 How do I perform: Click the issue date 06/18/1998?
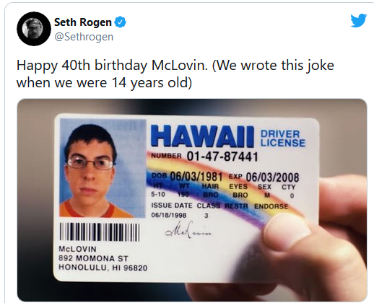[x=169, y=215]
